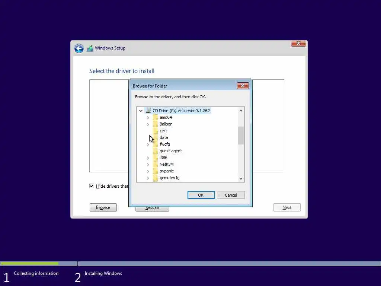
Task: Click the folder tree scroll-up arrow
Action: click(241, 111)
